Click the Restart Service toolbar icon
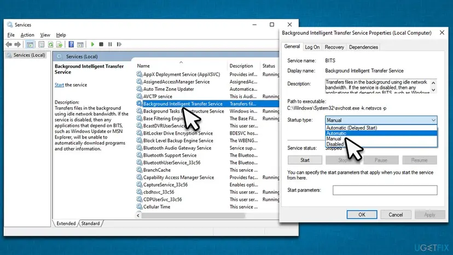 pos(119,44)
